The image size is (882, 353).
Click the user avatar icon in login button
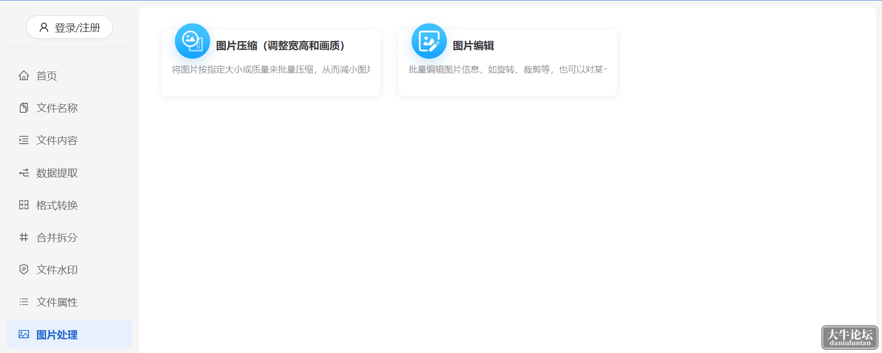44,27
